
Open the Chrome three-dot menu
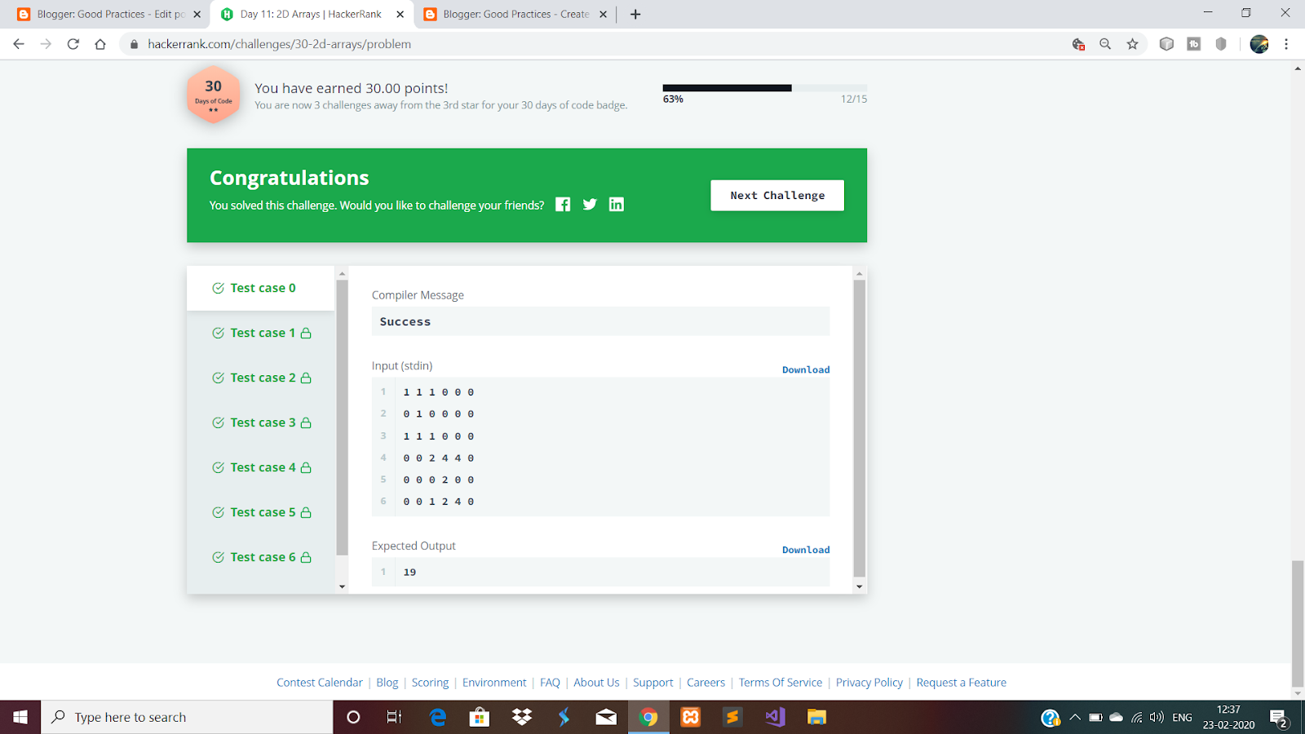1287,44
